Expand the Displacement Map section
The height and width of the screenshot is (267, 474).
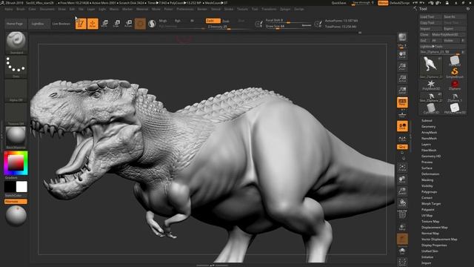pos(435,228)
